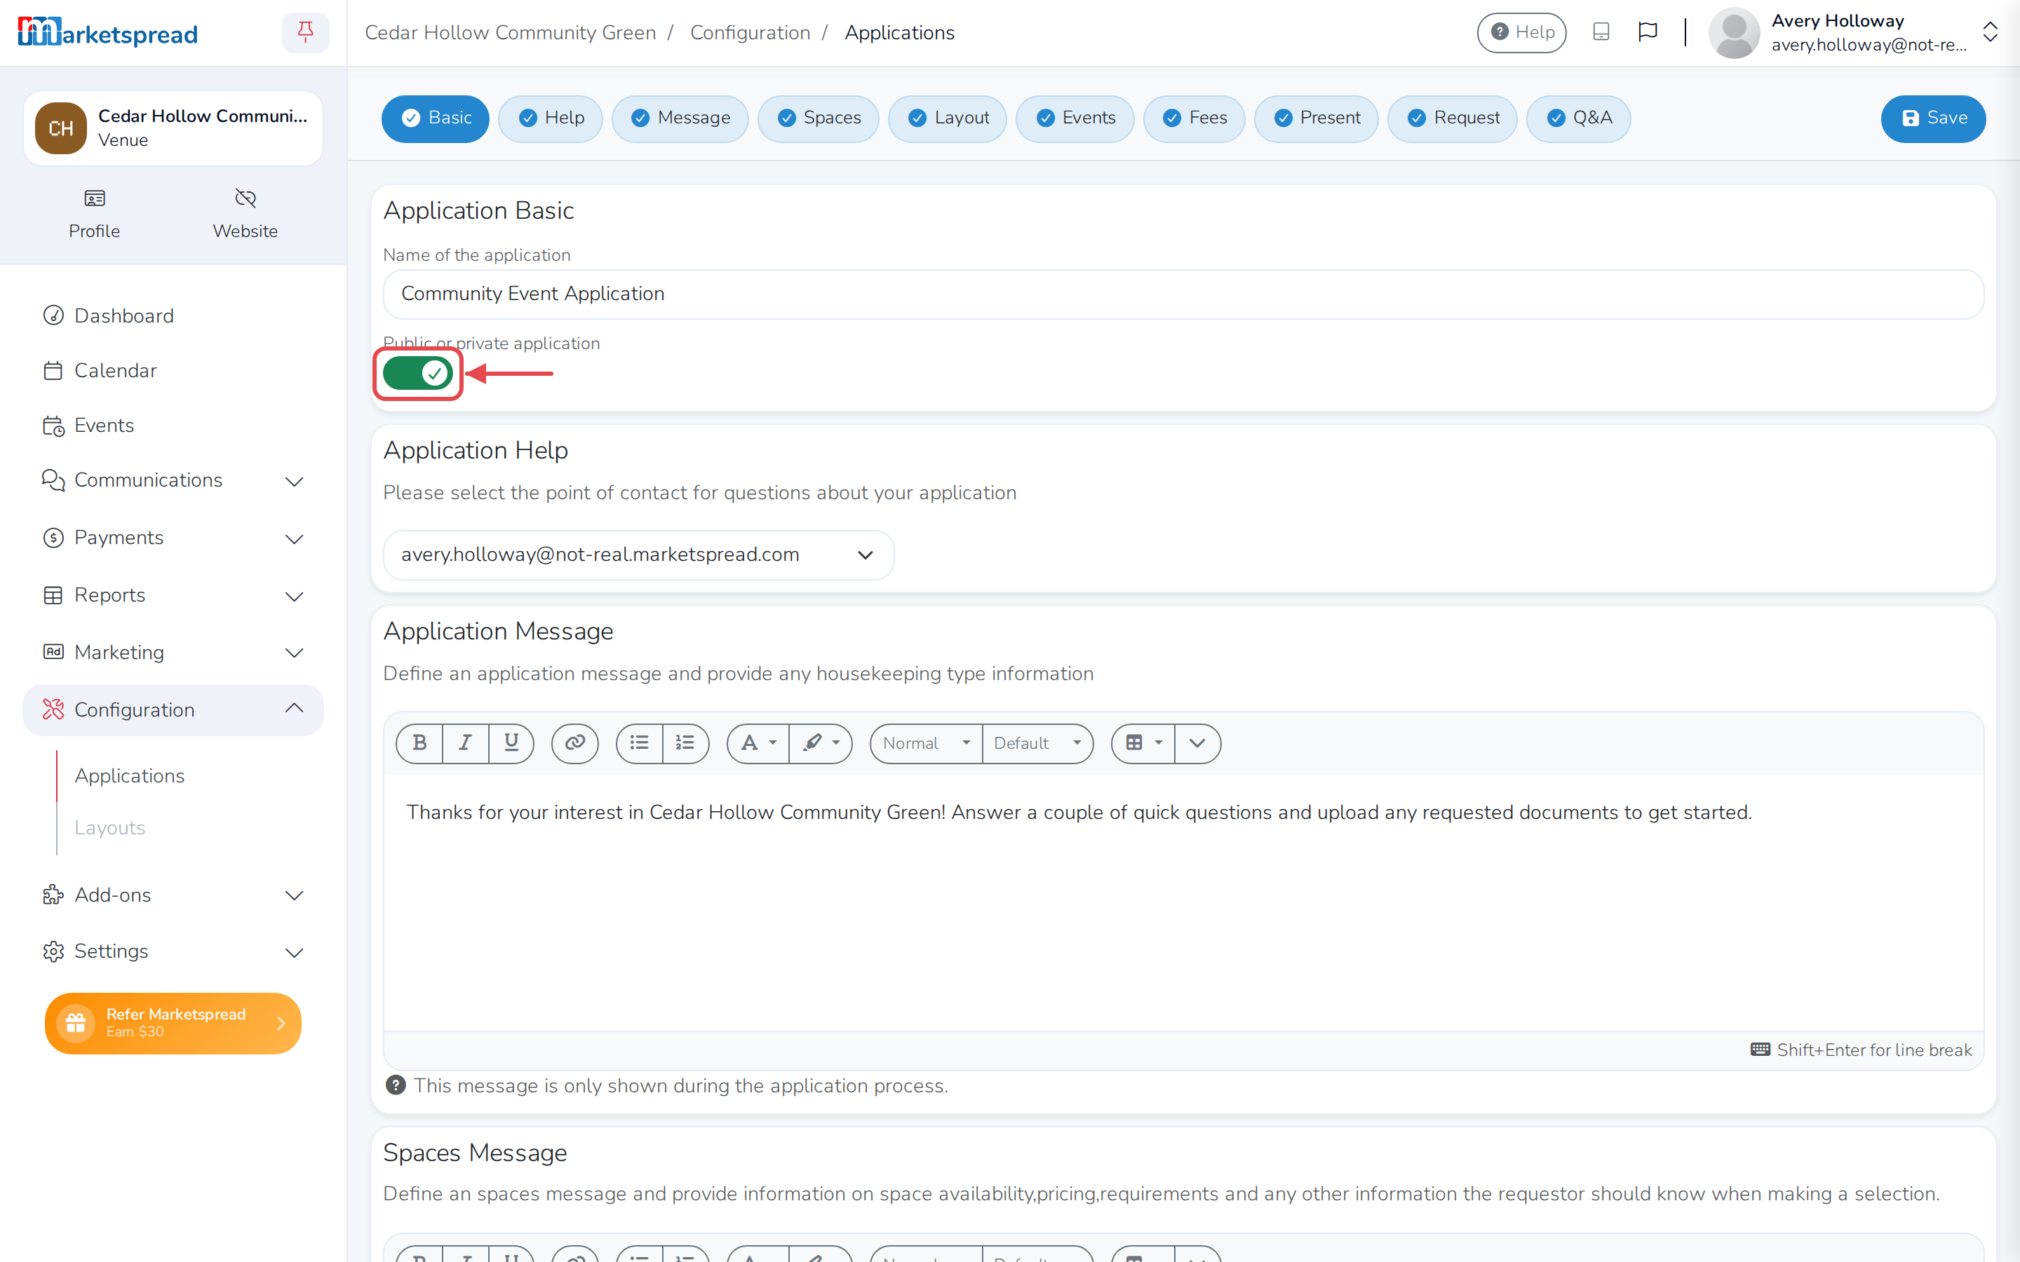Apply italic in Application Message editor

(466, 743)
